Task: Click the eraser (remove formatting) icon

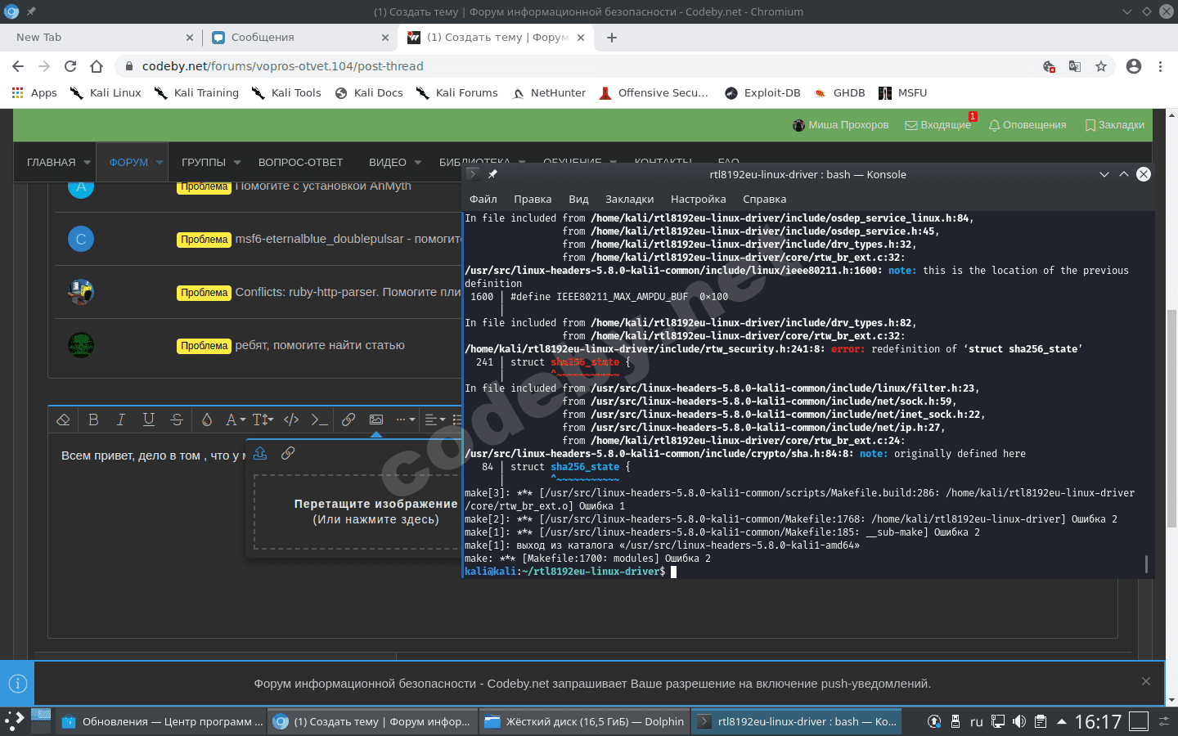Action: point(63,420)
